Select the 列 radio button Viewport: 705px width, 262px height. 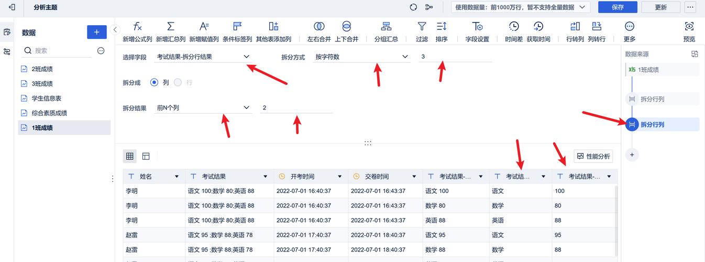click(154, 82)
